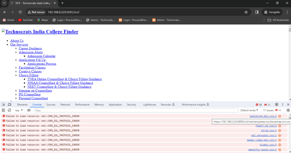The image size is (291, 153).
Task: Open tab search dropdown arrow
Action: [x=4, y=3]
